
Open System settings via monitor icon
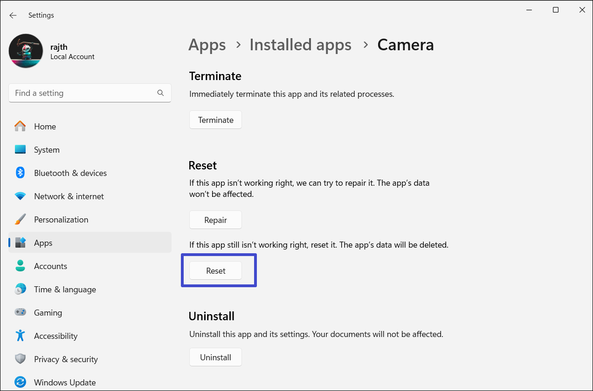tap(20, 149)
